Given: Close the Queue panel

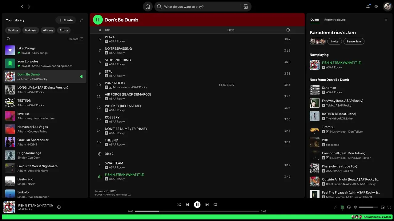Looking at the screenshot, I should (x=386, y=20).
